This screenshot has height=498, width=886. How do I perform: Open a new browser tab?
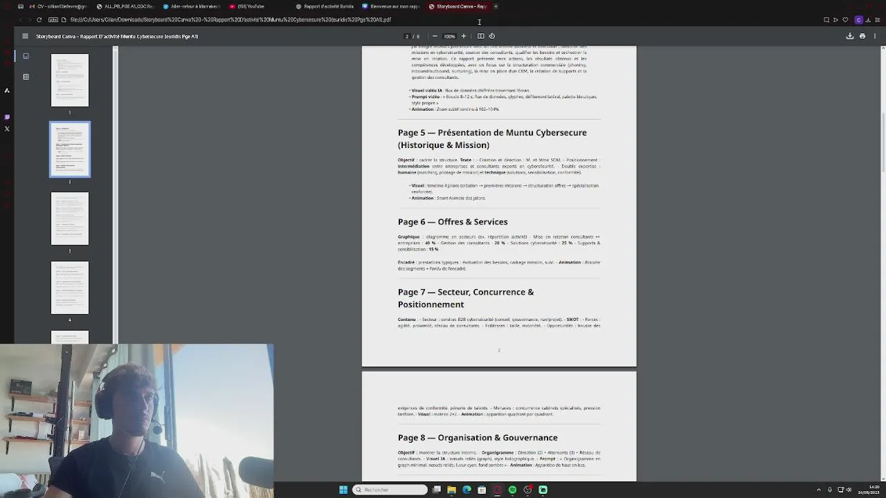point(496,6)
